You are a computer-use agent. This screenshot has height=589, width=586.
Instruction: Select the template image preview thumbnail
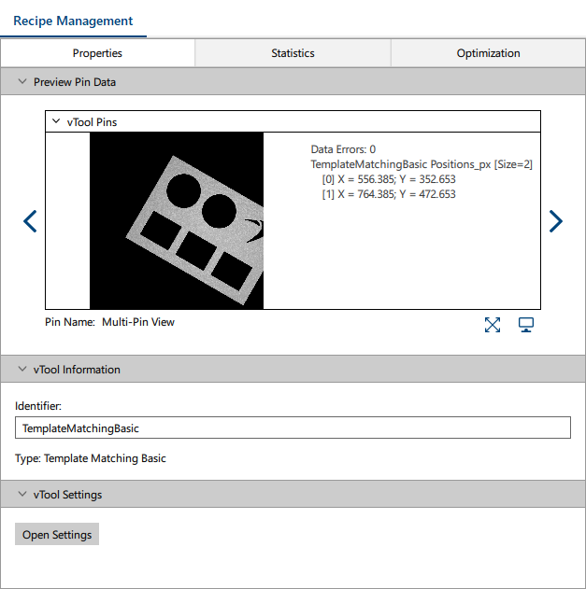coord(177,220)
